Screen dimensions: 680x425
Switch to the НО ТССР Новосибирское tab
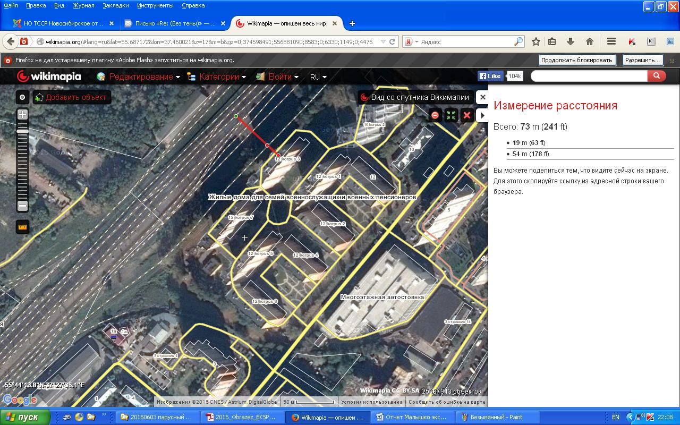61,23
